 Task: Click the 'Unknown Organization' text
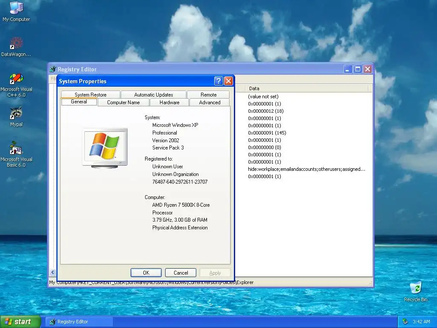click(x=175, y=174)
